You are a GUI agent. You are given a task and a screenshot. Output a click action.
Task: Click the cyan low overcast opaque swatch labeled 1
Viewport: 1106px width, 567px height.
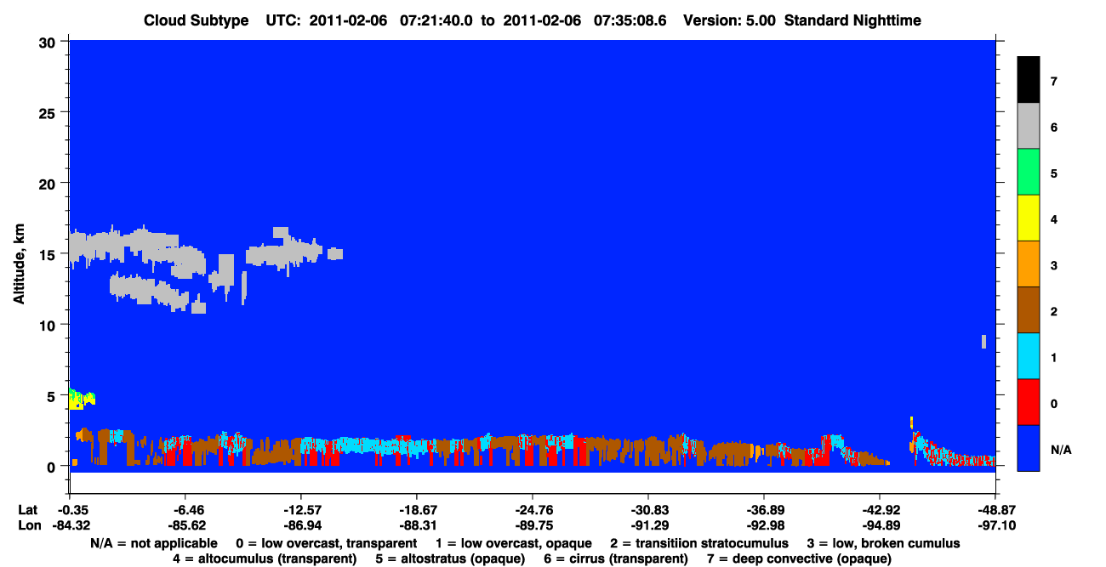(x=1028, y=355)
